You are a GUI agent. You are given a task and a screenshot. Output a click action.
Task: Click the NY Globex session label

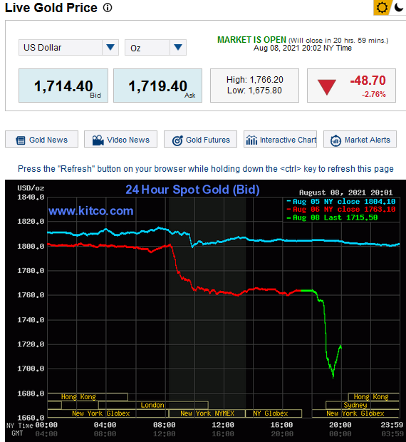click(x=270, y=413)
